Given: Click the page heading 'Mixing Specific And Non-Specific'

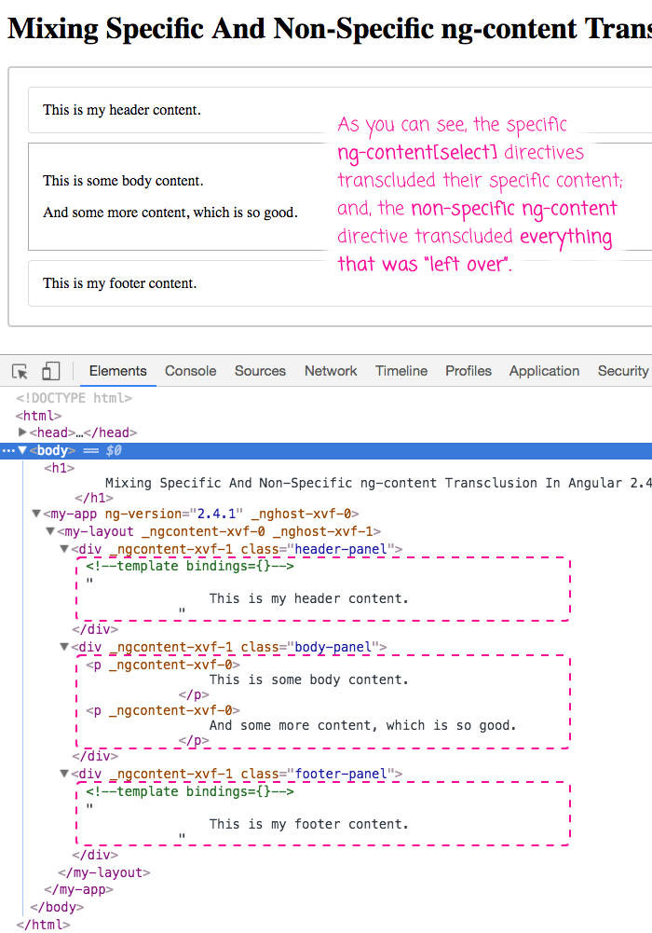Looking at the screenshot, I should tap(330, 28).
